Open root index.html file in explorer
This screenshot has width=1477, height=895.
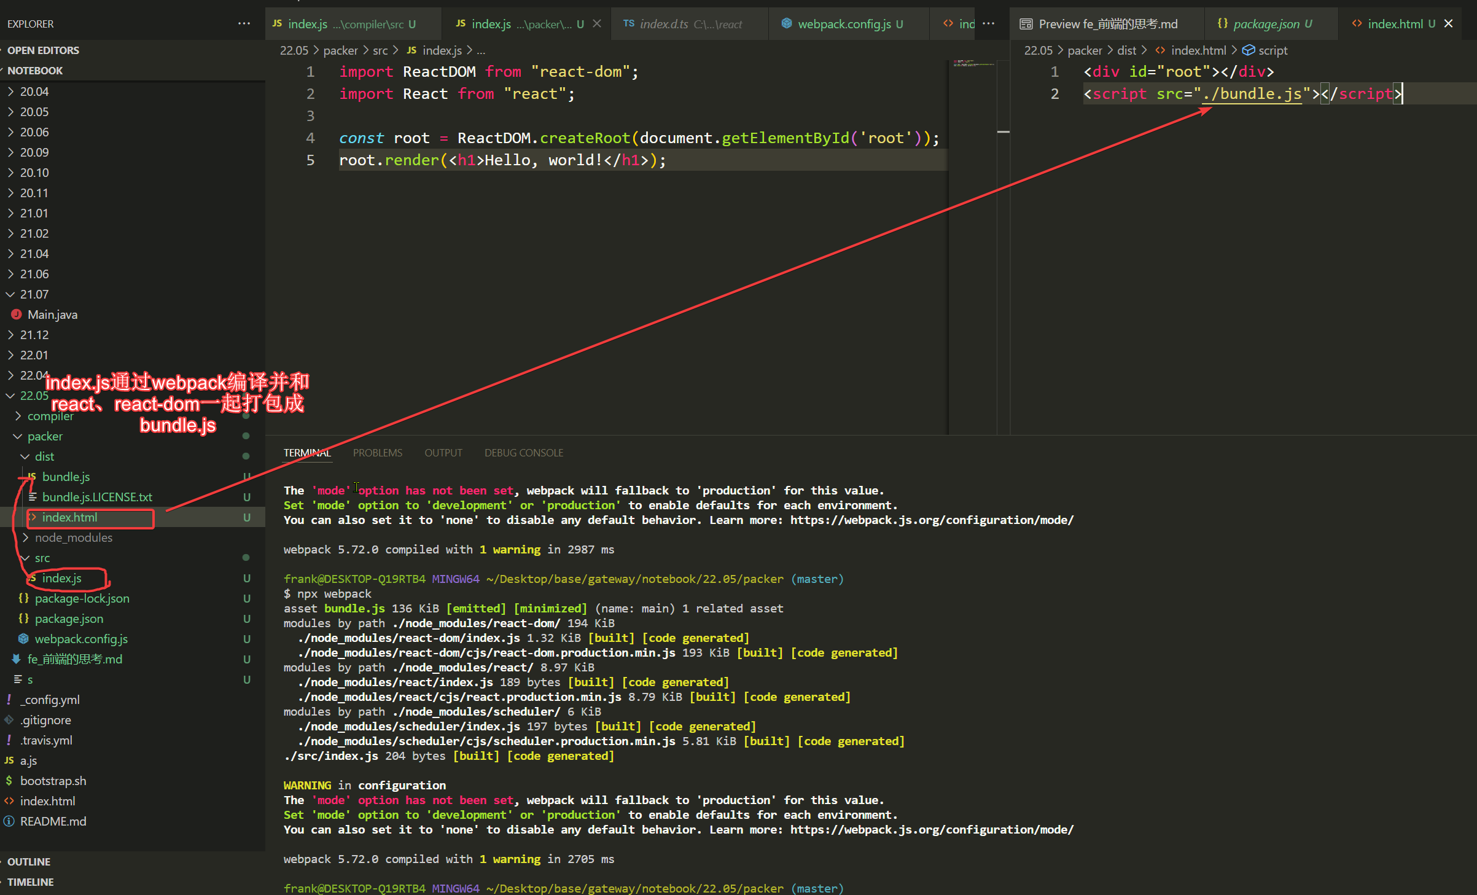tap(133, 801)
